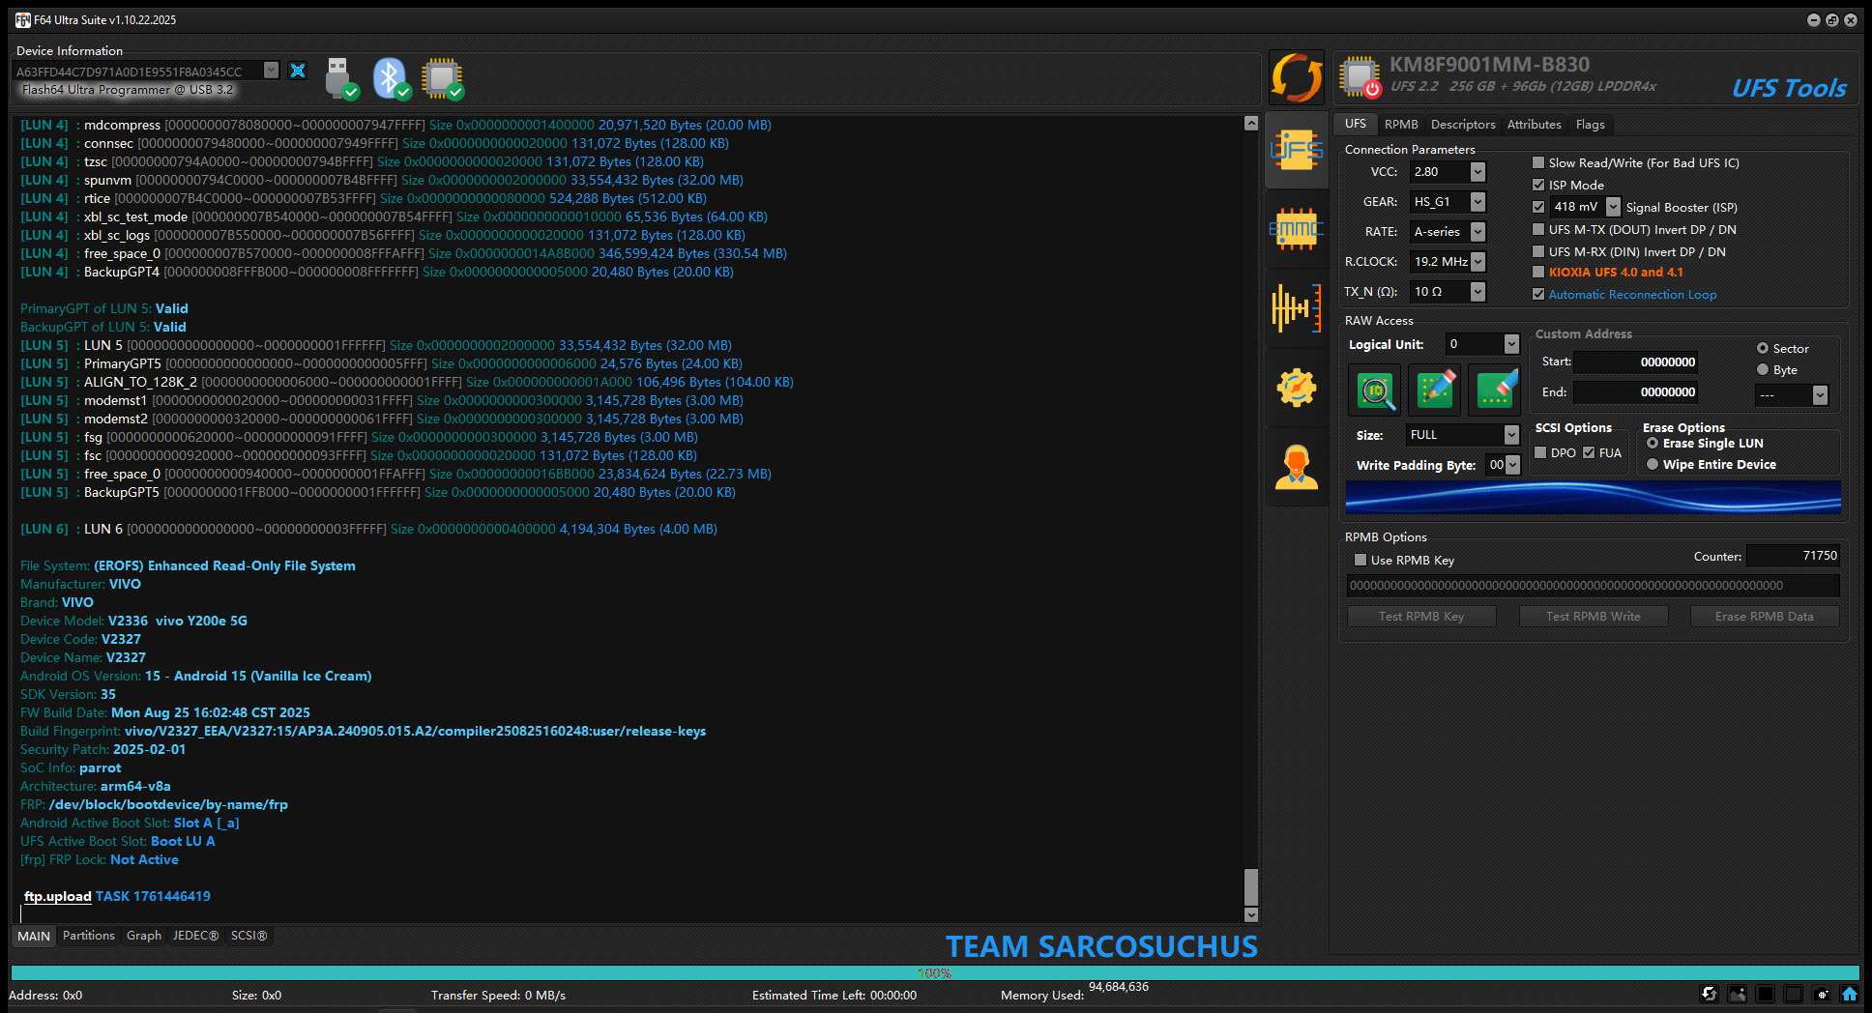1872x1013 pixels.
Task: Click the Test RPMB Key button
Action: [x=1420, y=617]
